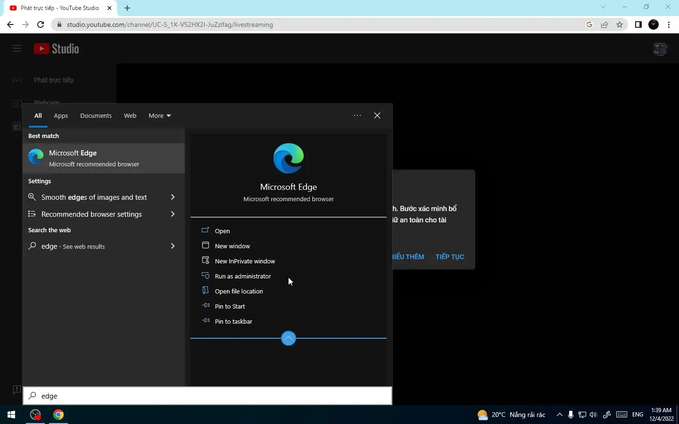The width and height of the screenshot is (679, 424).
Task: Click the Open action icon
Action: click(205, 230)
